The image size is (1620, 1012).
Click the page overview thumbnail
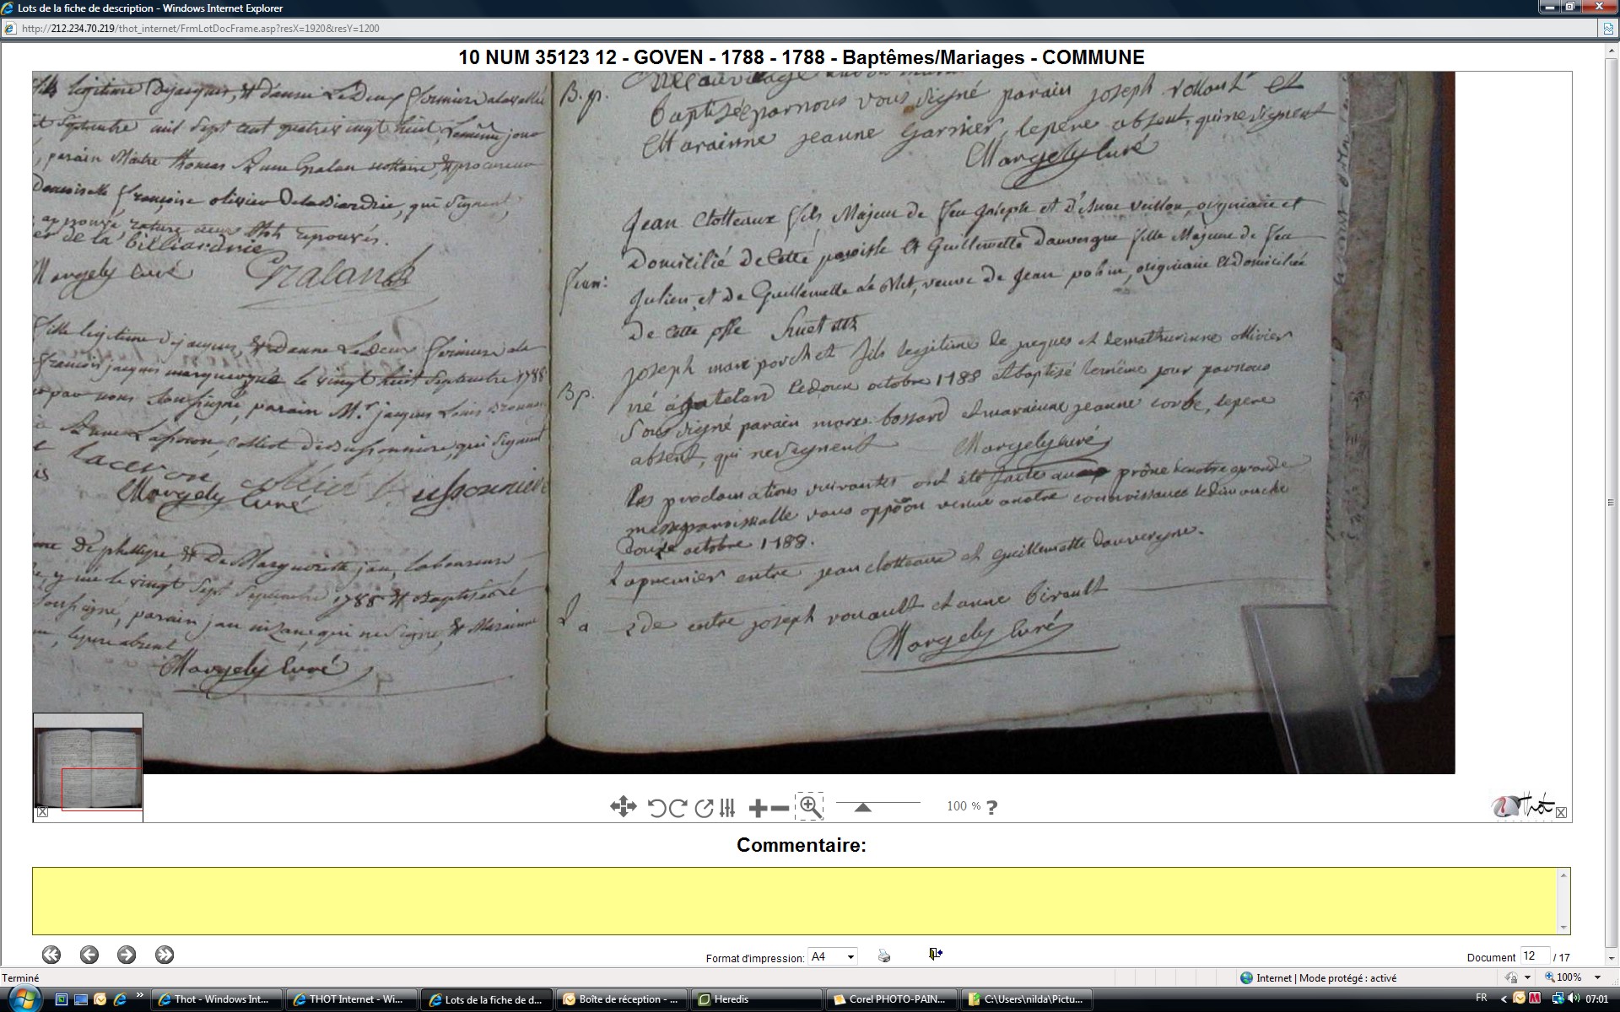(88, 762)
